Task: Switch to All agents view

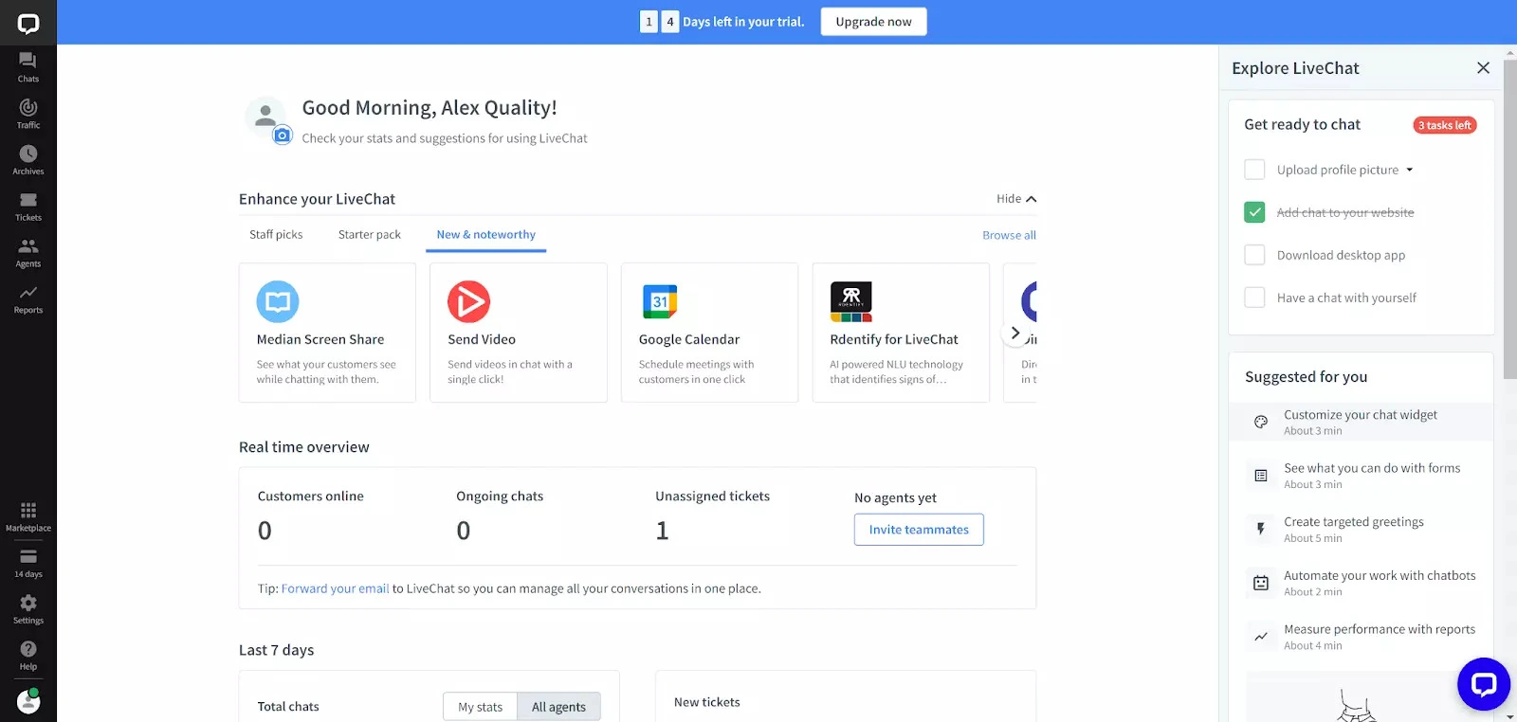Action: coord(558,707)
